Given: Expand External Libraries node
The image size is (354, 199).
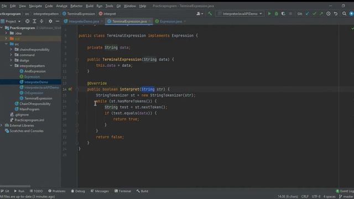Looking at the screenshot, I should click(x=2, y=125).
